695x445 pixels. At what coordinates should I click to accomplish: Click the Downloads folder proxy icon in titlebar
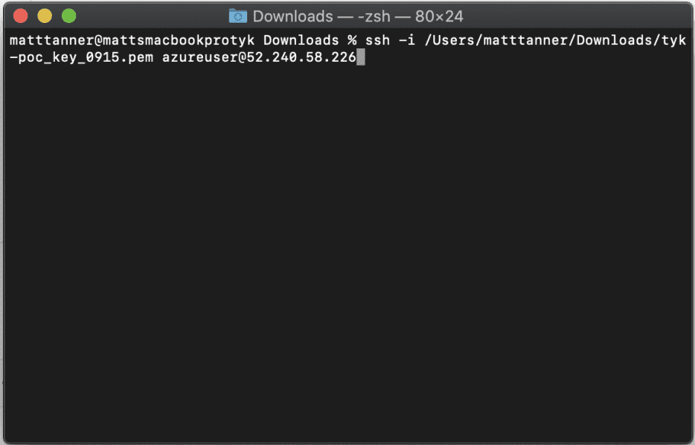coord(237,16)
